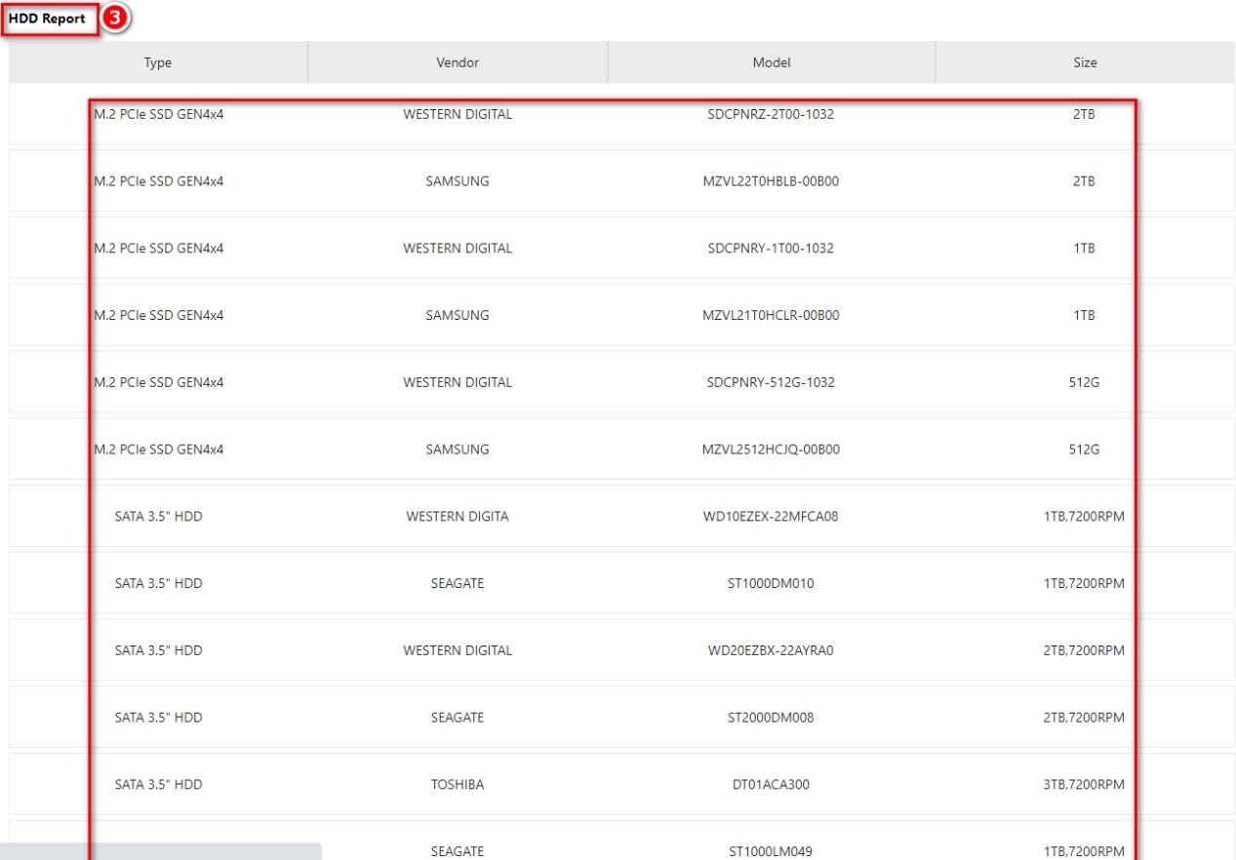Image resolution: width=1236 pixels, height=860 pixels.
Task: Select model SDCPNRY-1T00-1032
Action: click(x=771, y=249)
